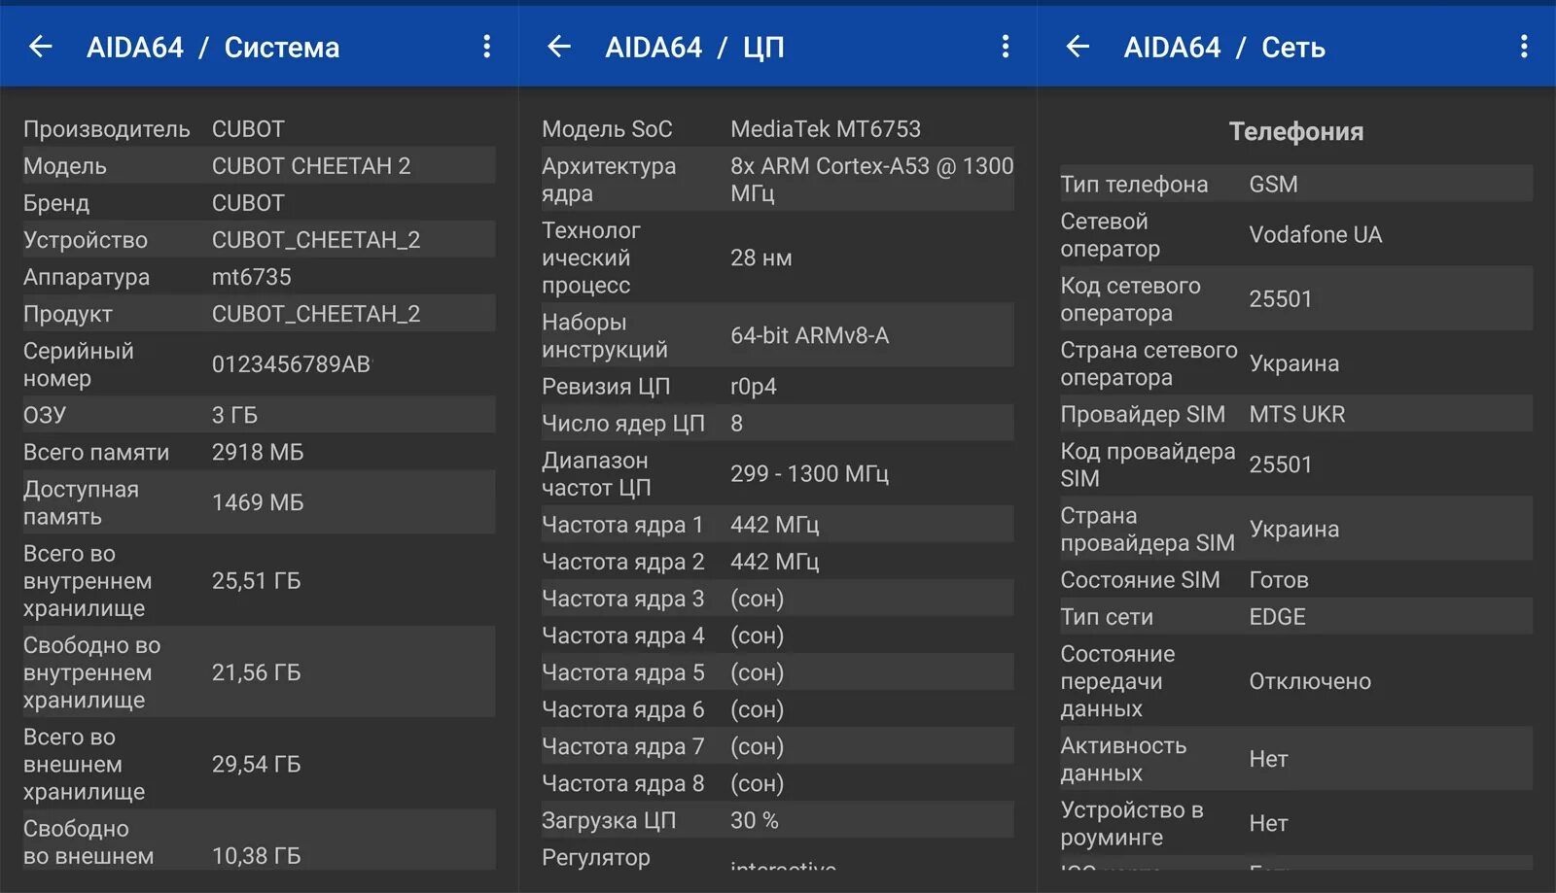This screenshot has width=1556, height=893.
Task: Select the Модель CUBOT CHEETAH 2 row
Action: 259,166
